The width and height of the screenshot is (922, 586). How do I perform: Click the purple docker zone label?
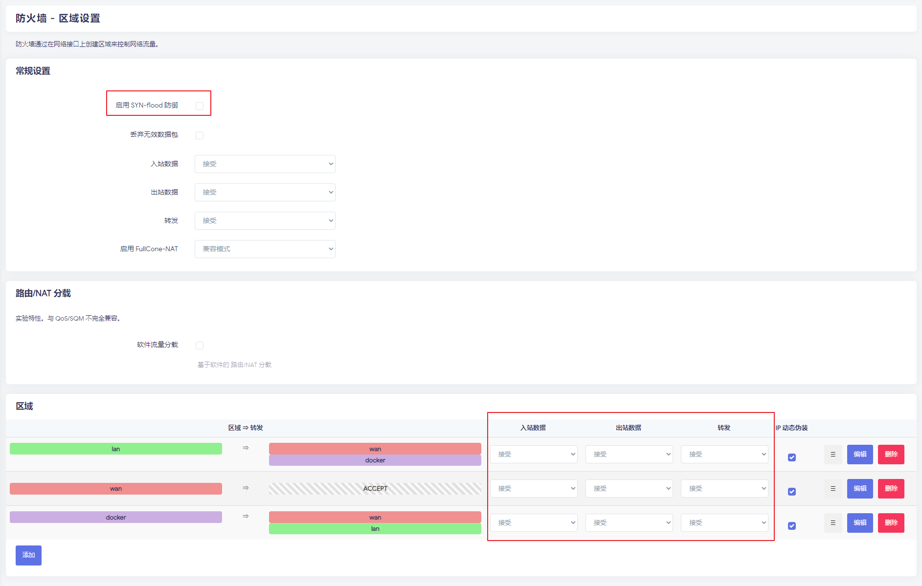point(116,517)
